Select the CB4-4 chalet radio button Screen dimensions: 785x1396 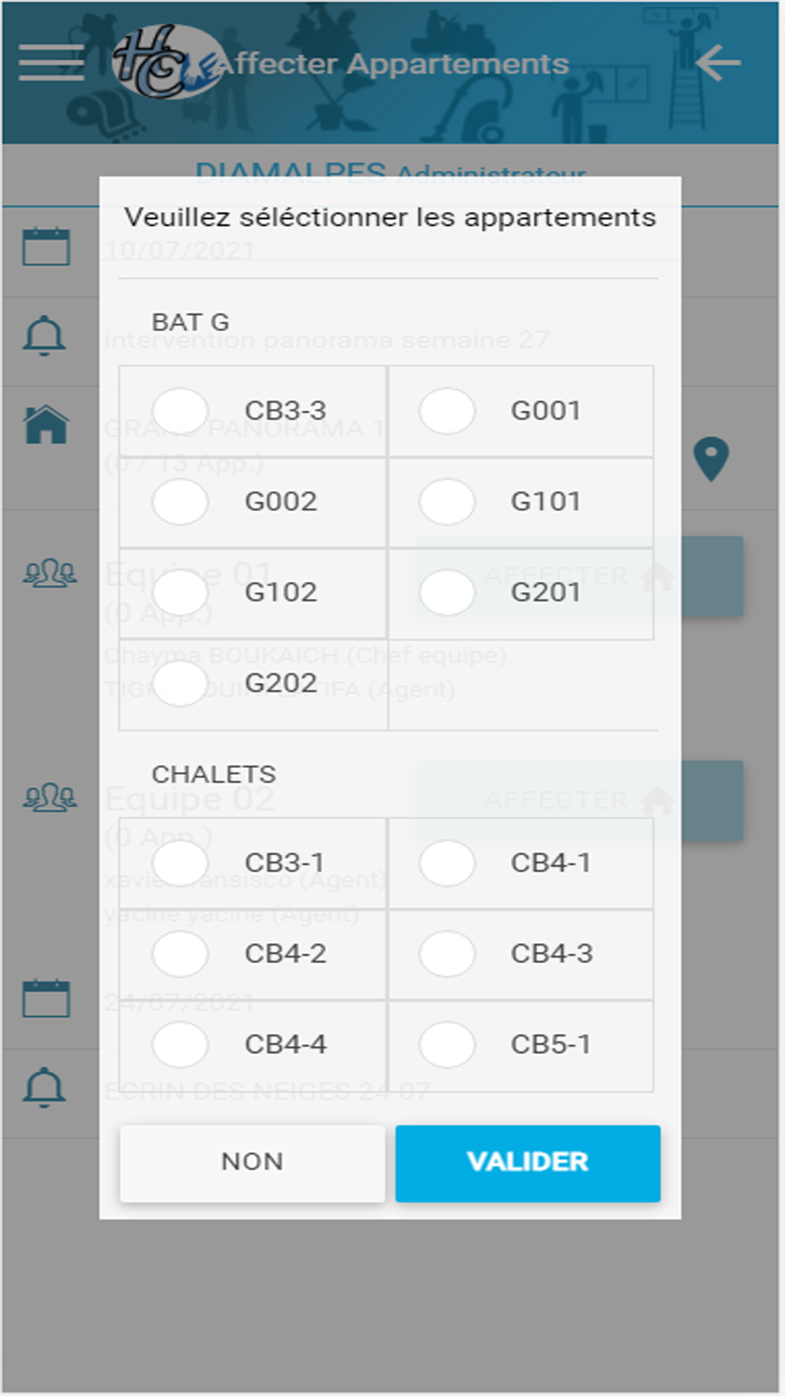181,1044
